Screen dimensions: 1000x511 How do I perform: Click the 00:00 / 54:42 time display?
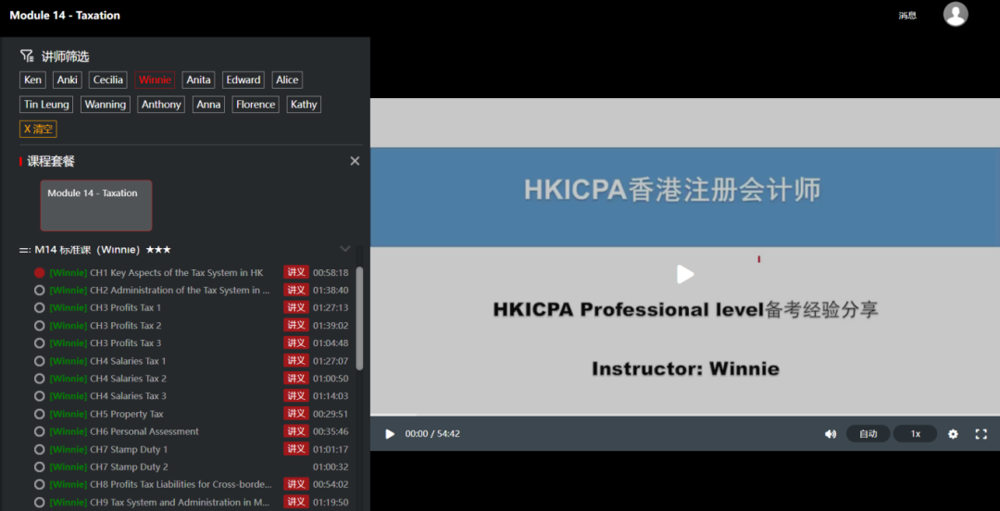click(x=432, y=434)
